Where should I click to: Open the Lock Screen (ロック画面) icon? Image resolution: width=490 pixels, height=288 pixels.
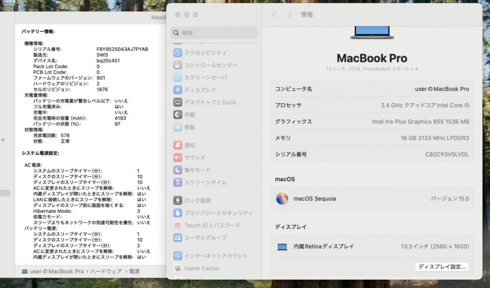177,200
